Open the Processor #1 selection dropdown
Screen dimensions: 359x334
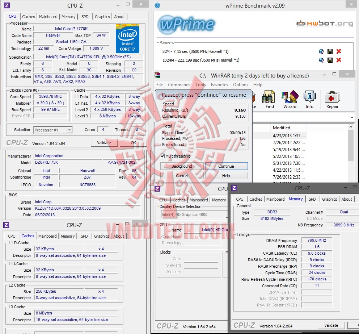pyautogui.click(x=53, y=130)
